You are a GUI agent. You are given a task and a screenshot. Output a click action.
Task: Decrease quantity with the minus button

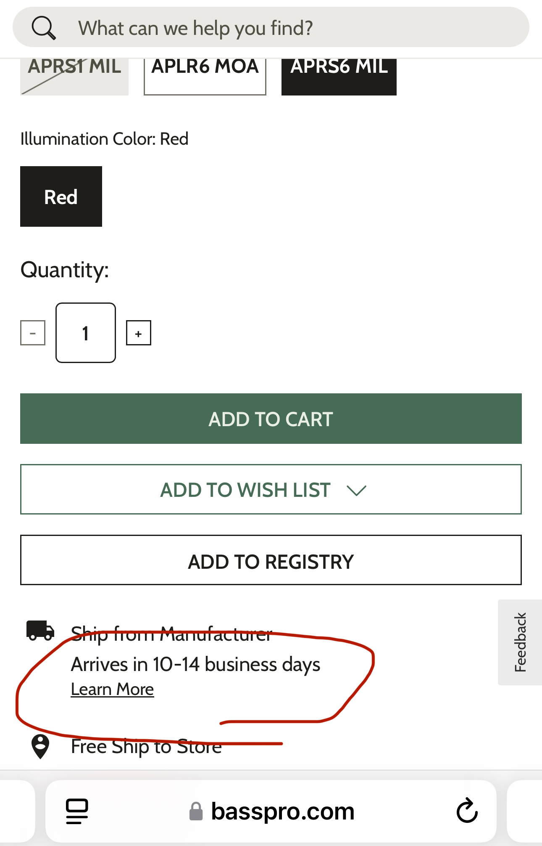(33, 333)
